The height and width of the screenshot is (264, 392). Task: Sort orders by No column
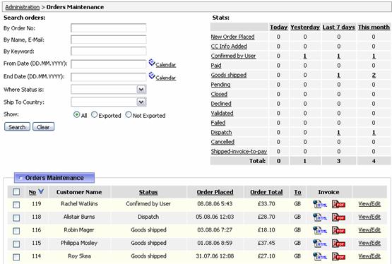[x=32, y=192]
